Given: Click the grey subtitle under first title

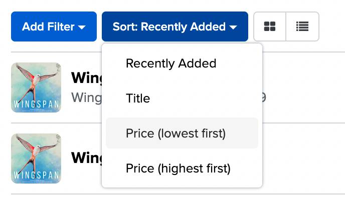Looking at the screenshot, I should 86,97.
